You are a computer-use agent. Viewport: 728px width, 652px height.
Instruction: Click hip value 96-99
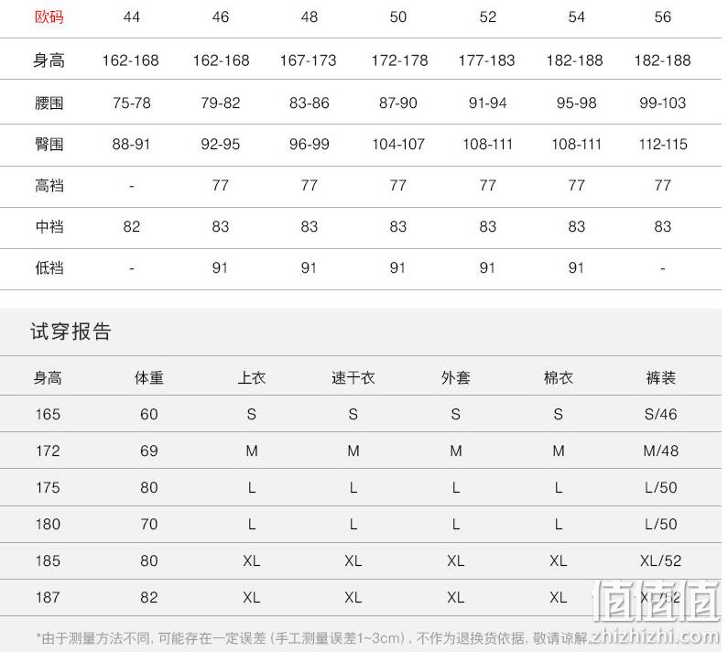coord(309,144)
